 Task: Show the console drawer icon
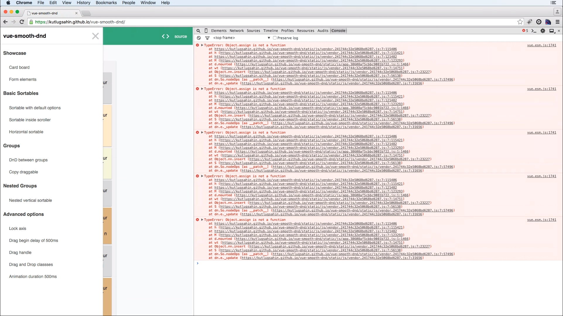534,31
